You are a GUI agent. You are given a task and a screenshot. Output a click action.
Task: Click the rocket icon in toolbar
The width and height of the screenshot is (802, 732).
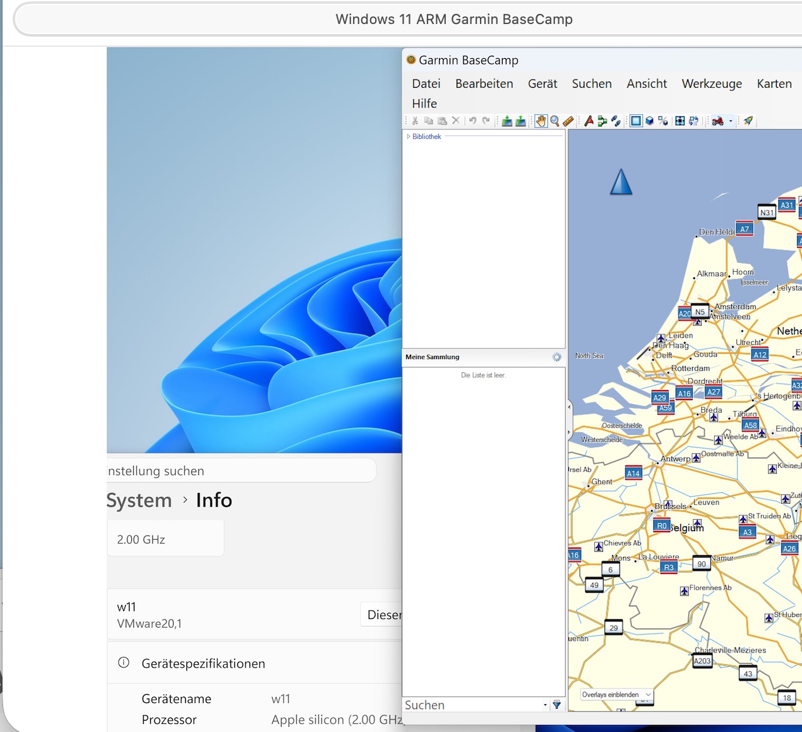point(748,121)
